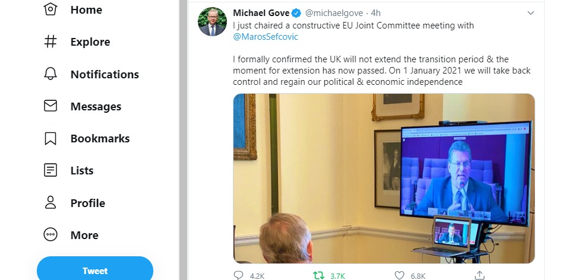This screenshot has width=562, height=280.
Task: Open the video meeting photo
Action: pos(384,178)
